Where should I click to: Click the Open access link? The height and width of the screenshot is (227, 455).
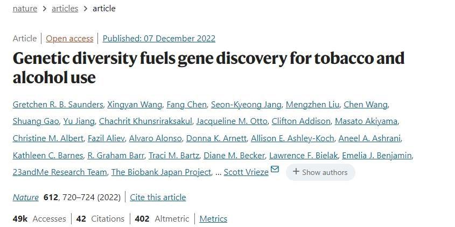69,39
